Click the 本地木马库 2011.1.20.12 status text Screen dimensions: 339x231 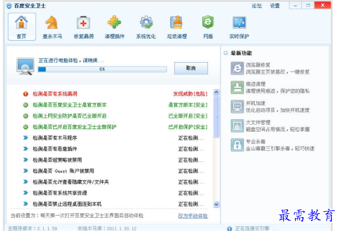coord(107,229)
